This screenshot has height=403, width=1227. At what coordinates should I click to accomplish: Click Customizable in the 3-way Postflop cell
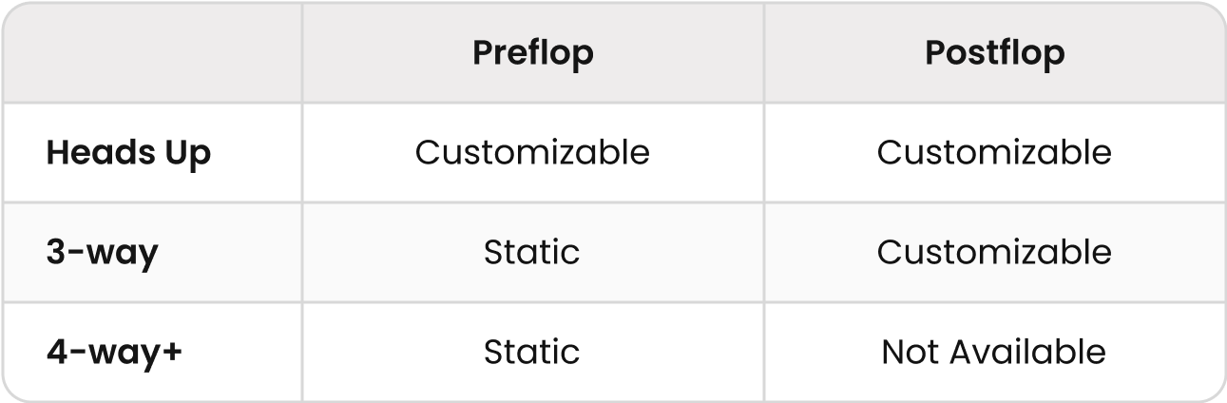994,252
